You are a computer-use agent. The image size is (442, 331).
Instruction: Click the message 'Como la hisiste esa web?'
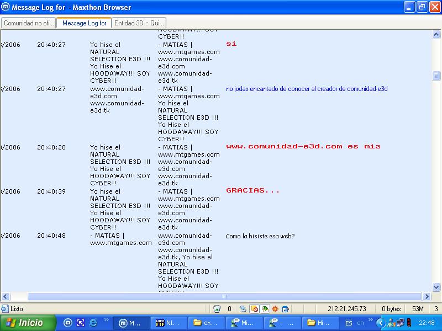point(260,236)
